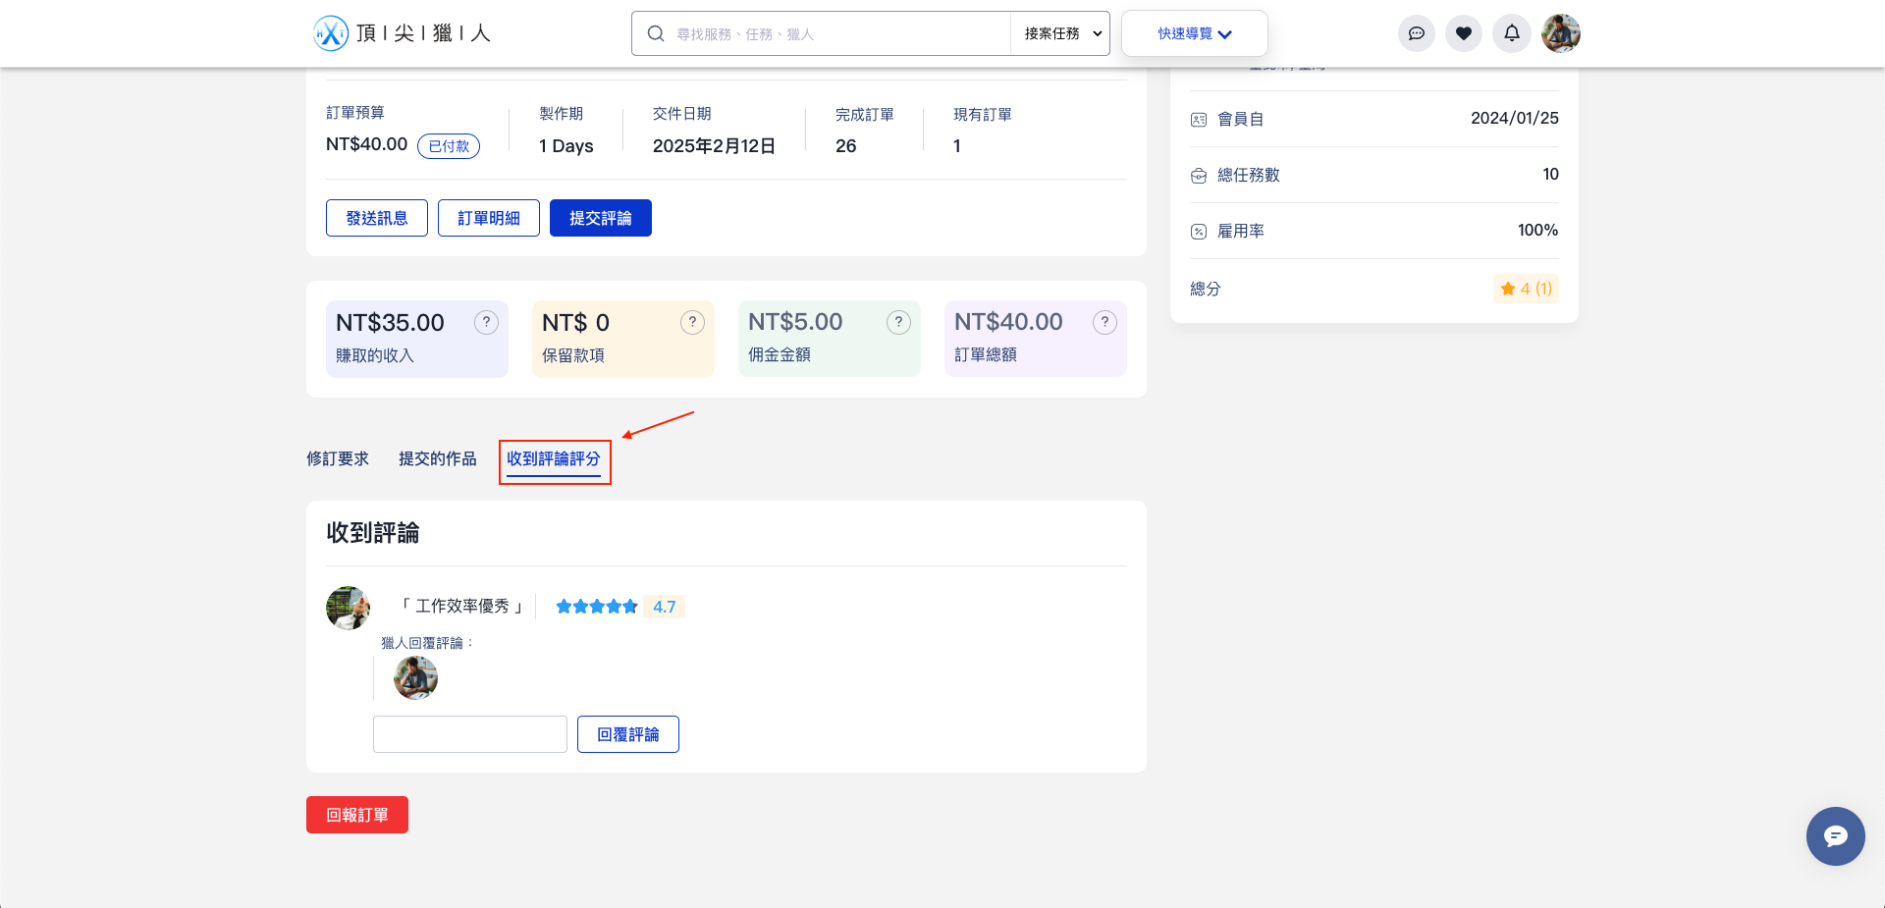Click the heart favorites icon
The height and width of the screenshot is (908, 1885).
(x=1463, y=33)
